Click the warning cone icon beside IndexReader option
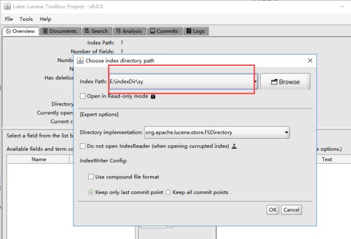 pyautogui.click(x=234, y=146)
